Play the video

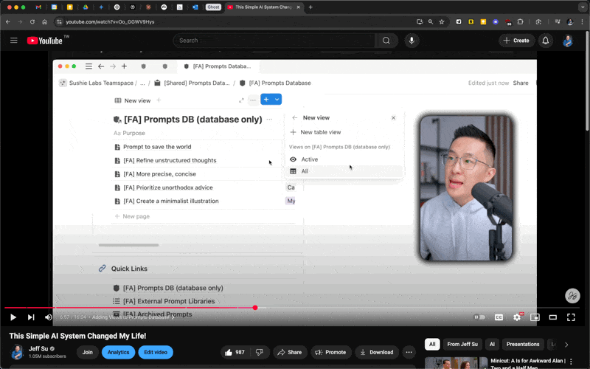tap(13, 317)
